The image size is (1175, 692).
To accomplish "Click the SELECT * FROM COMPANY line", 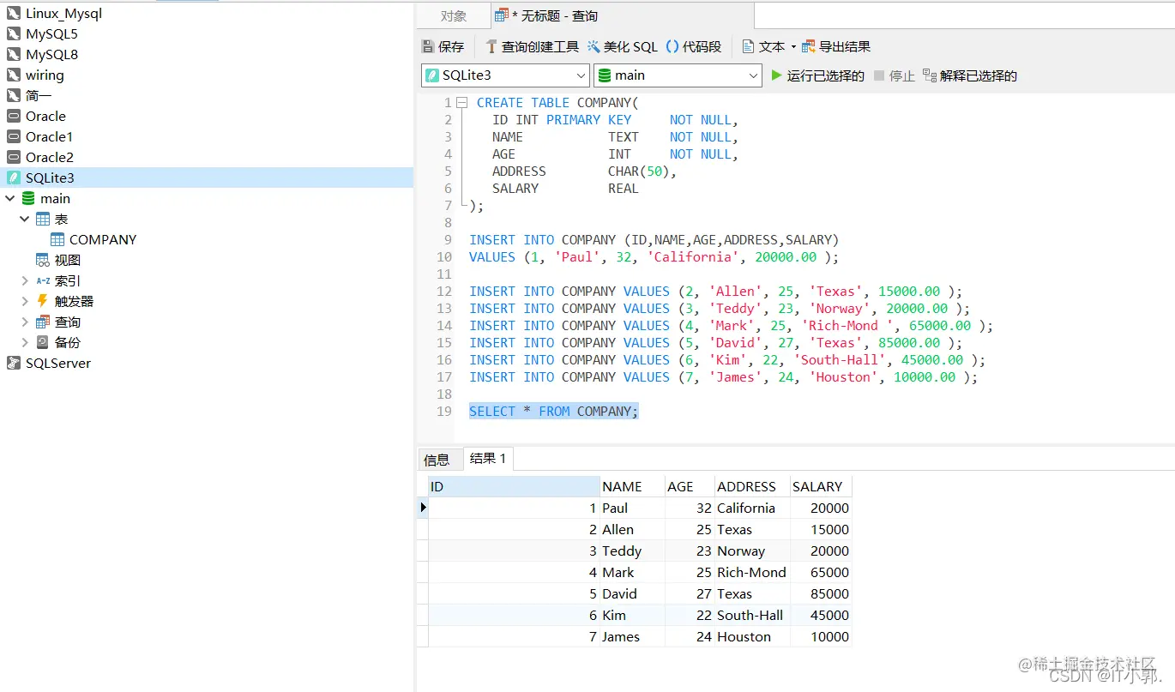I will pyautogui.click(x=554, y=412).
